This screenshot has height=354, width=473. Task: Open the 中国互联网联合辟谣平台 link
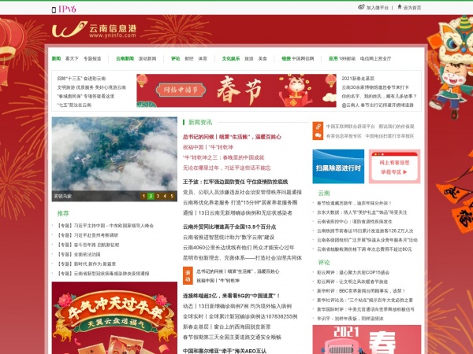pyautogui.click(x=350, y=127)
